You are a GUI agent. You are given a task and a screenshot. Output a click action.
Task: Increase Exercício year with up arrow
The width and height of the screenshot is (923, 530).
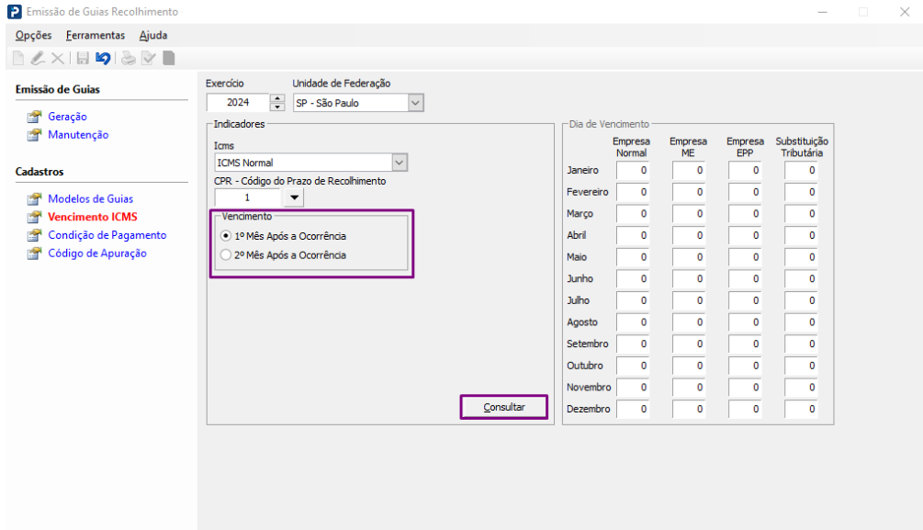[x=277, y=98]
